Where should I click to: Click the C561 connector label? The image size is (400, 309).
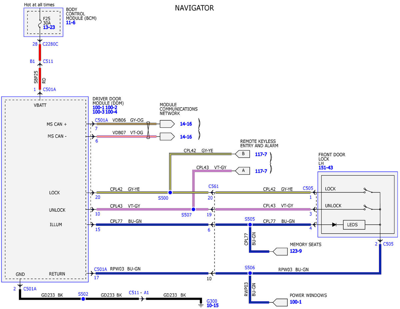point(213,186)
